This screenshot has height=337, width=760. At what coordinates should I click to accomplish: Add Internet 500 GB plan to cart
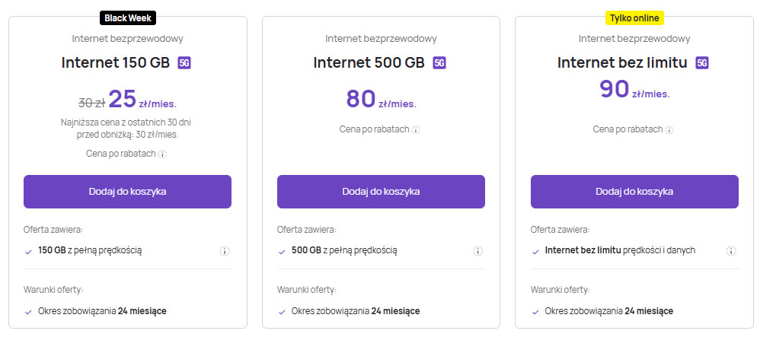pyautogui.click(x=381, y=192)
